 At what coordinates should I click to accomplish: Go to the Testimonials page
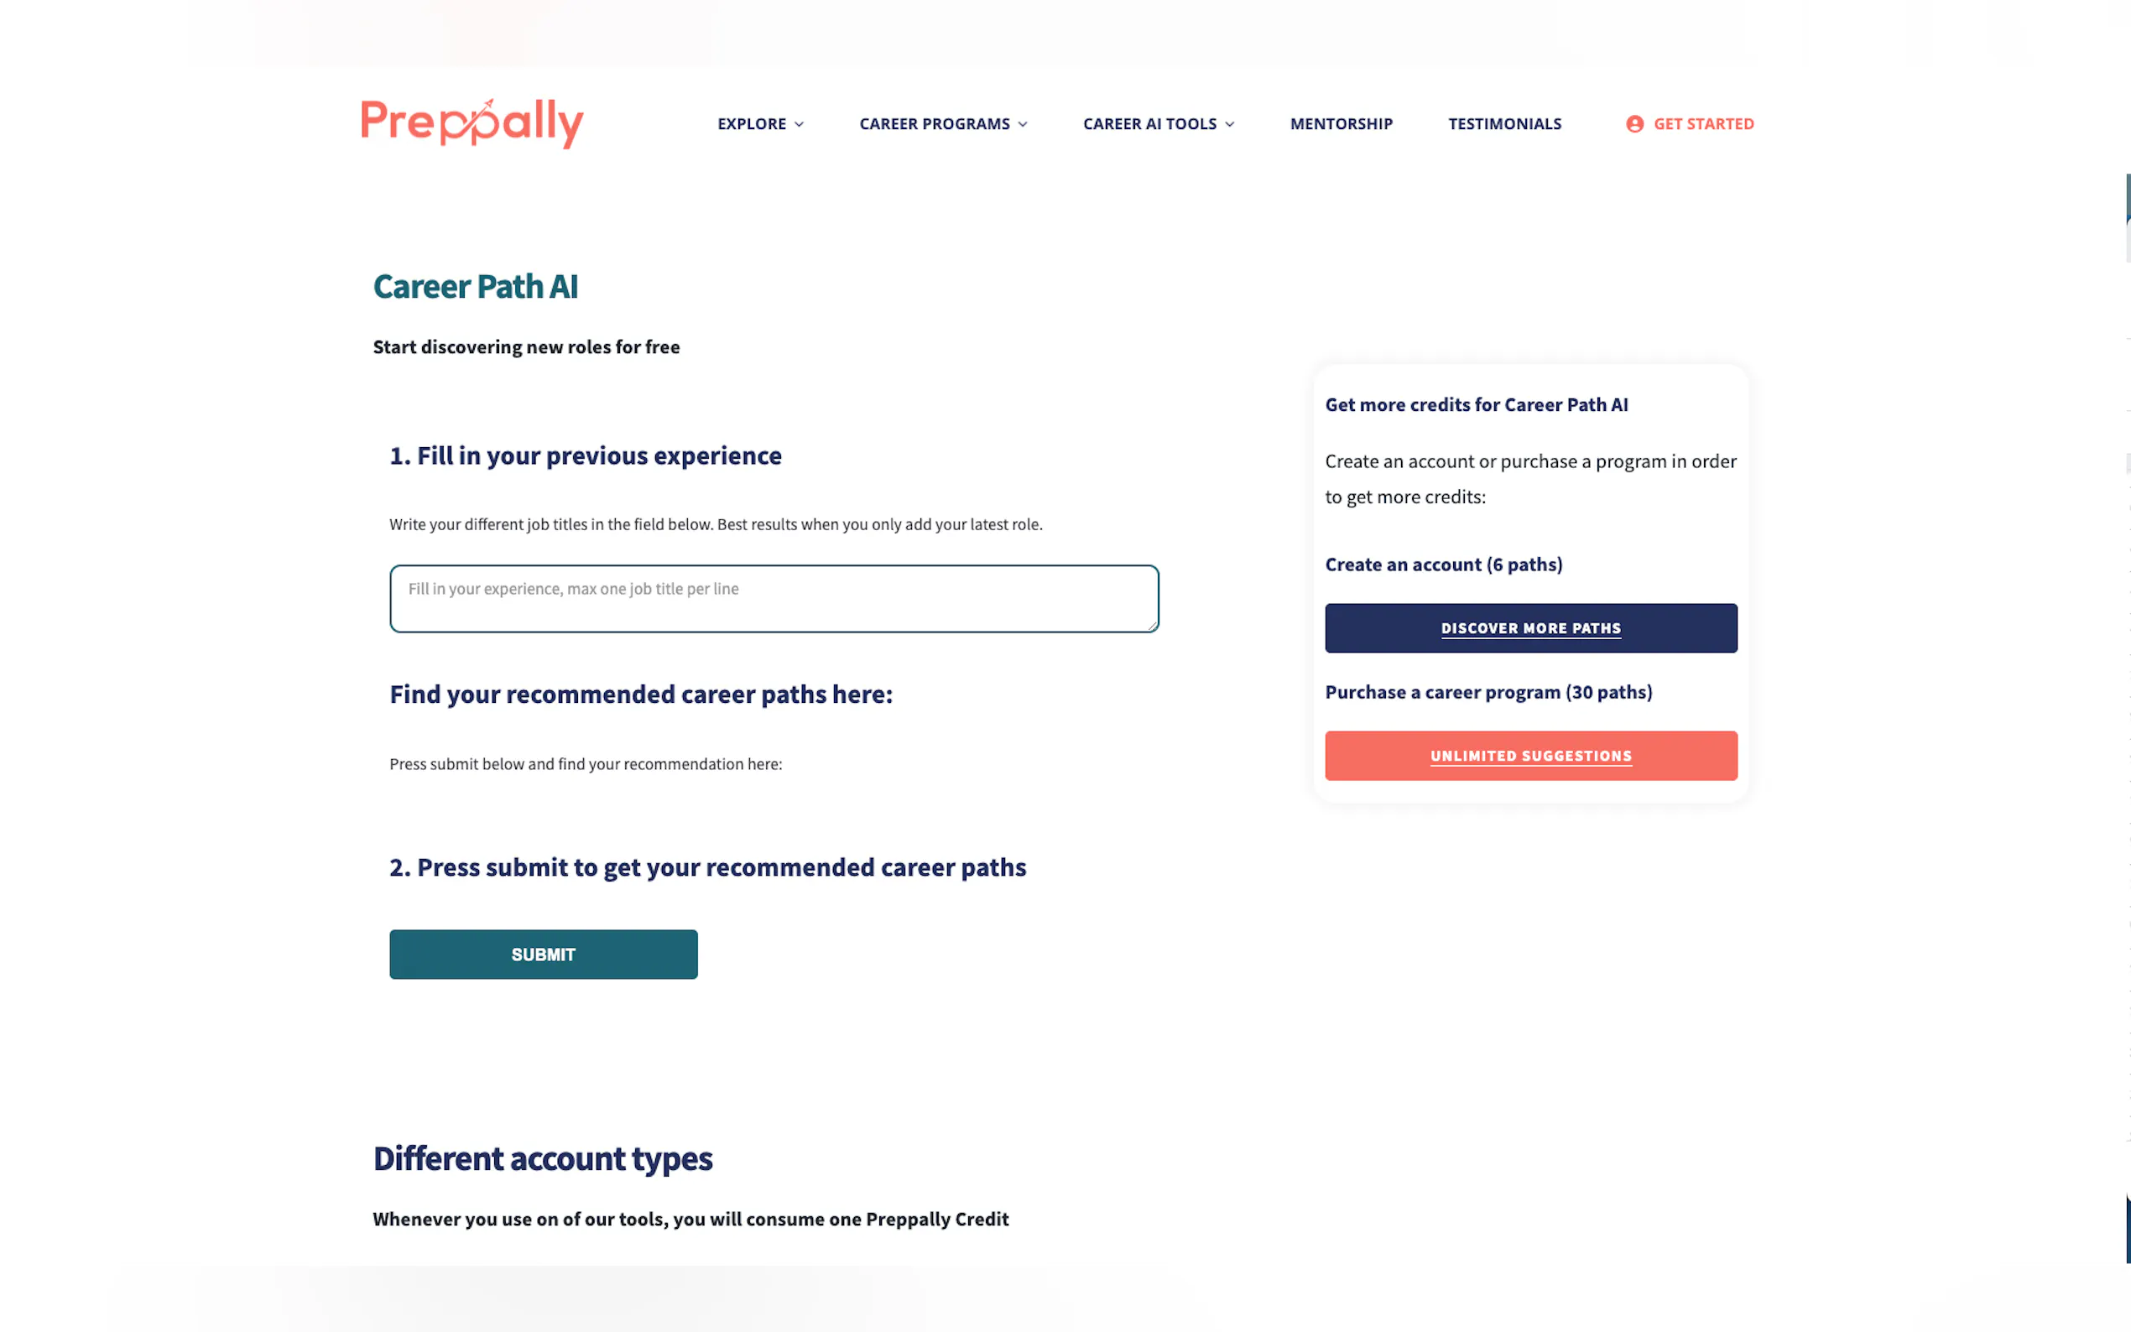click(1504, 124)
